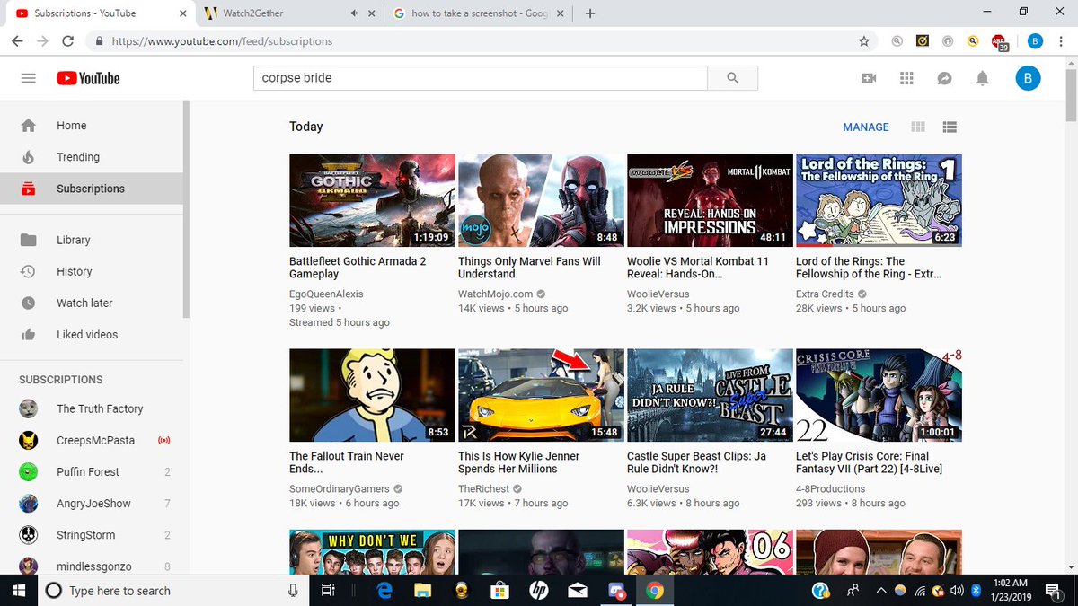Open 4-8Productions channel link

point(831,488)
